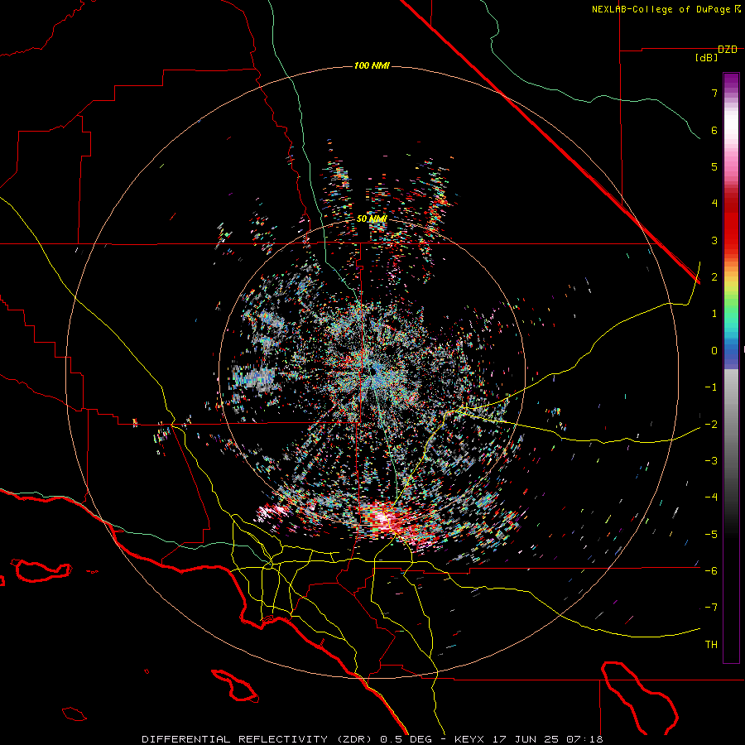Click the 17 JUN 25 date

pos(525,739)
